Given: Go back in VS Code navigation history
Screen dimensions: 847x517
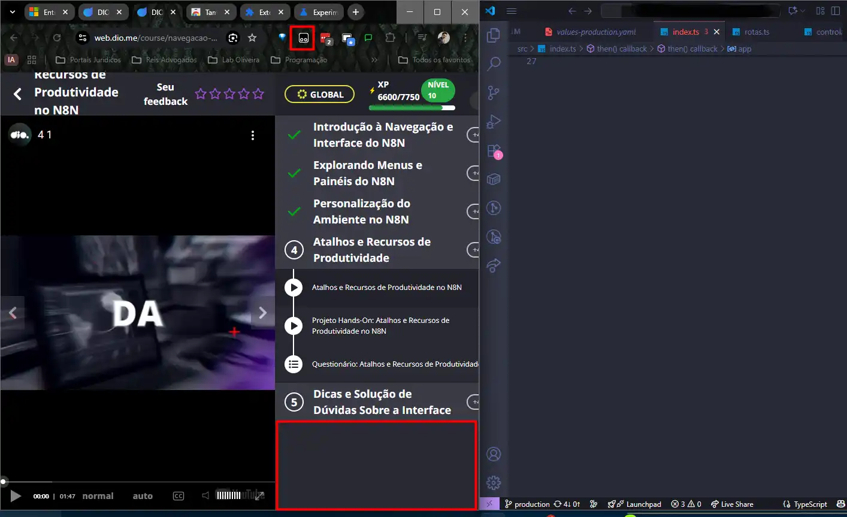Looking at the screenshot, I should (x=572, y=11).
